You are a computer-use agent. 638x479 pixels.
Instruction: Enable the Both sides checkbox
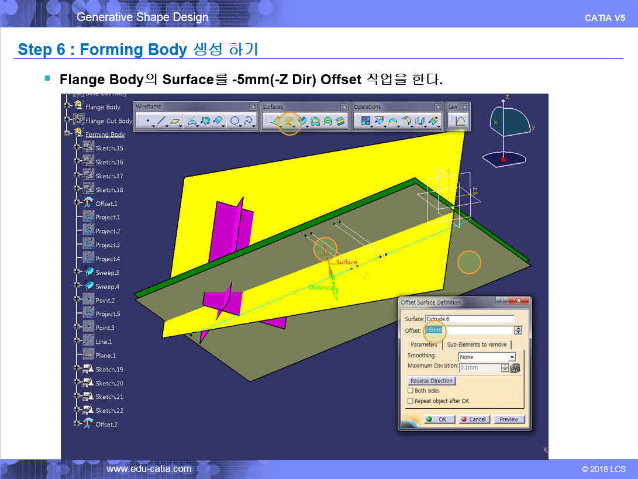pyautogui.click(x=411, y=391)
